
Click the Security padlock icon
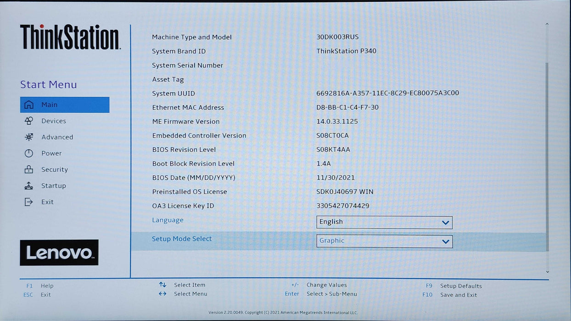click(29, 170)
